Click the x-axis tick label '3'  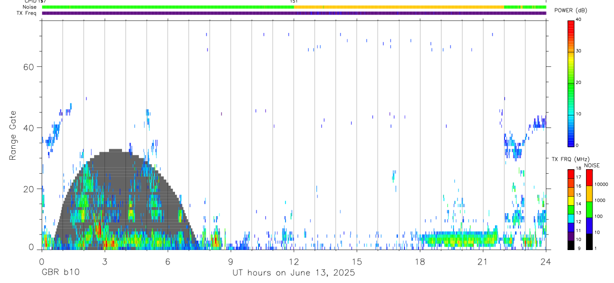(104, 261)
